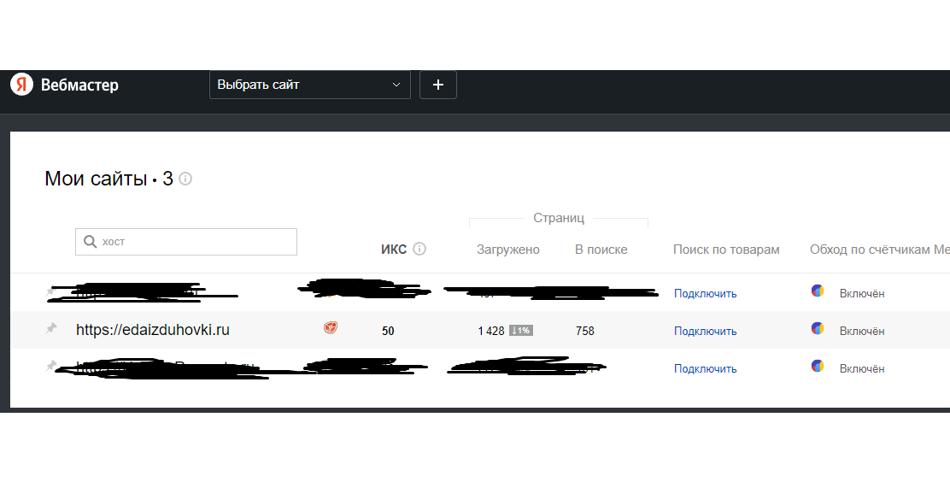Open the Вебмастер home link
Screen dimensions: 950x482
[x=79, y=85]
